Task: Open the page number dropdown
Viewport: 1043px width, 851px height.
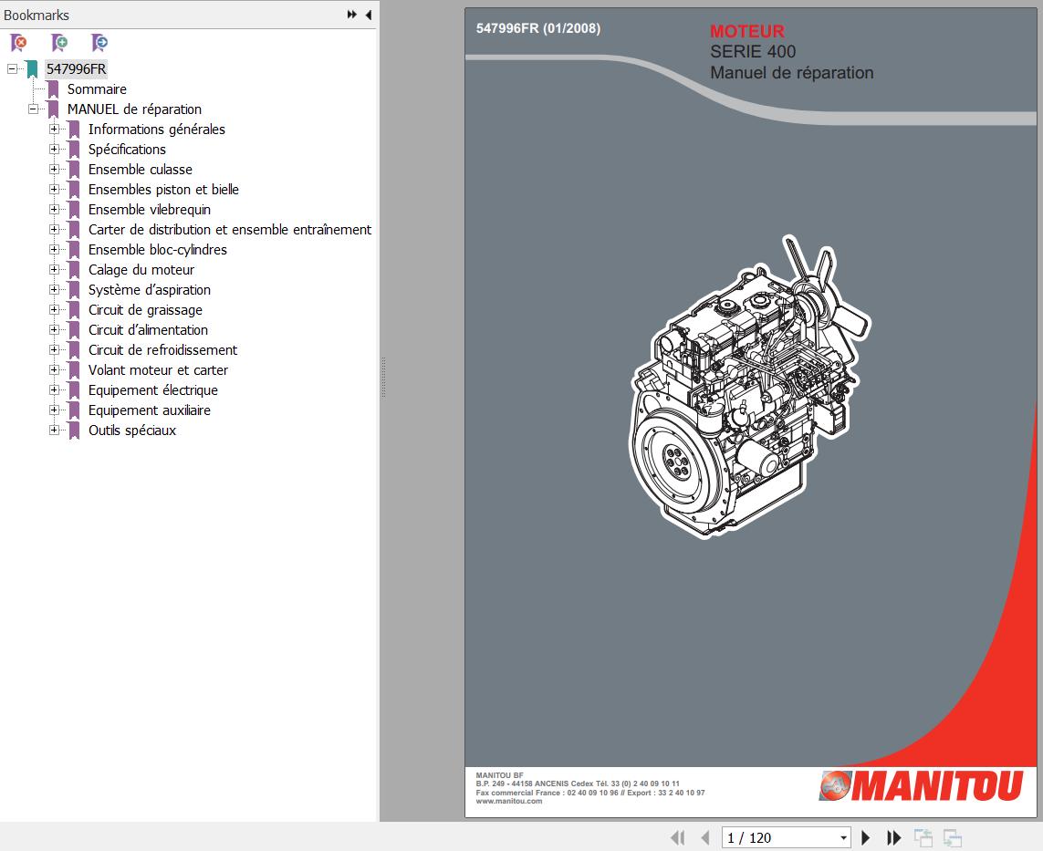Action: (x=843, y=837)
